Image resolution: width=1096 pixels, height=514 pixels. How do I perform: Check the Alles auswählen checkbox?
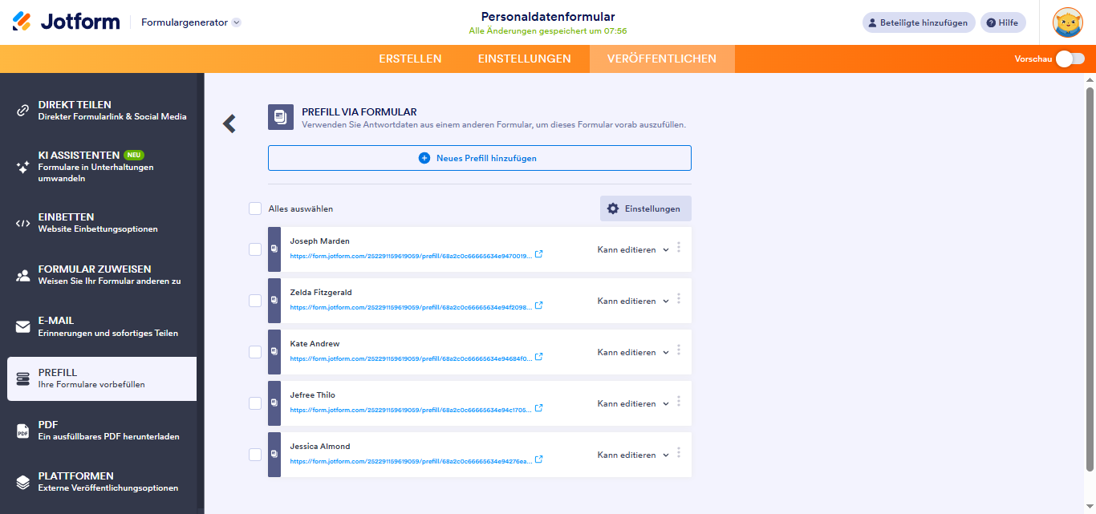pos(255,208)
